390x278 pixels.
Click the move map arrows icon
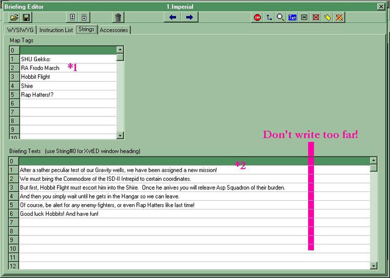(269, 17)
